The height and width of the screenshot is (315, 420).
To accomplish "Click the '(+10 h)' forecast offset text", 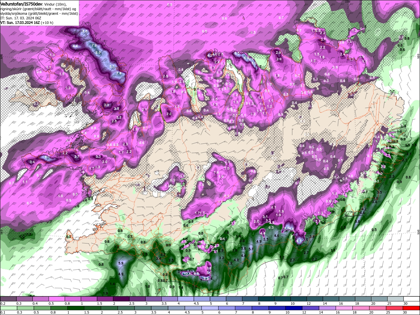I will pyautogui.click(x=47, y=23).
